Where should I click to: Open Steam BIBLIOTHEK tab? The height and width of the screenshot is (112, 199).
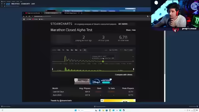point(16,4)
